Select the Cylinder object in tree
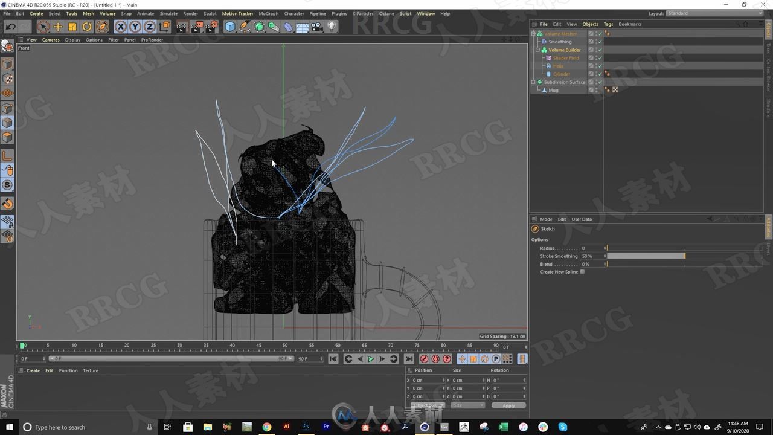This screenshot has height=435, width=773. click(562, 74)
